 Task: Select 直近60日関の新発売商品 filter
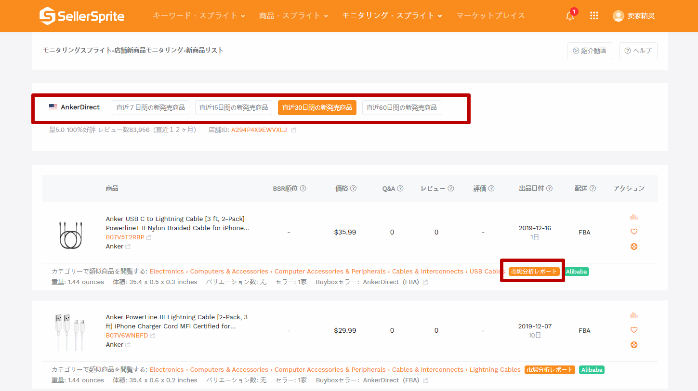(401, 107)
